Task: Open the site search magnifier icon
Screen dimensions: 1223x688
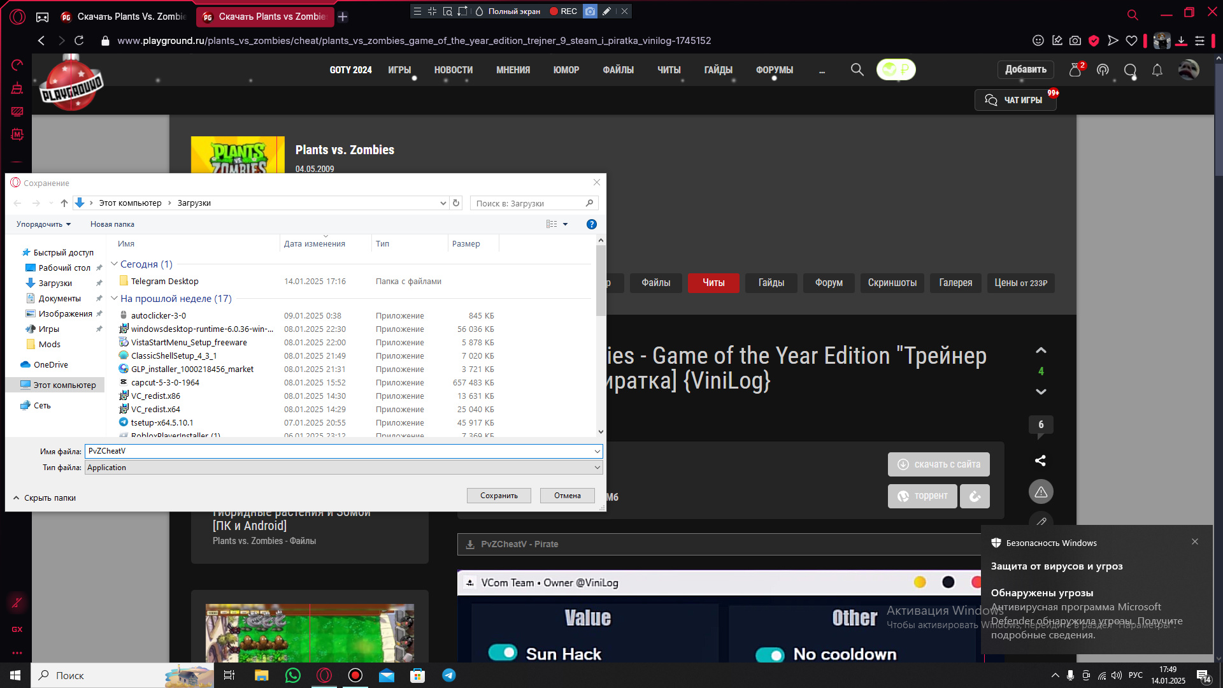Action: 857,69
